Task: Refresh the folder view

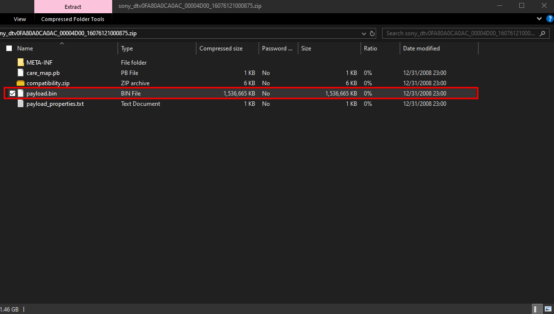Action: click(x=372, y=33)
